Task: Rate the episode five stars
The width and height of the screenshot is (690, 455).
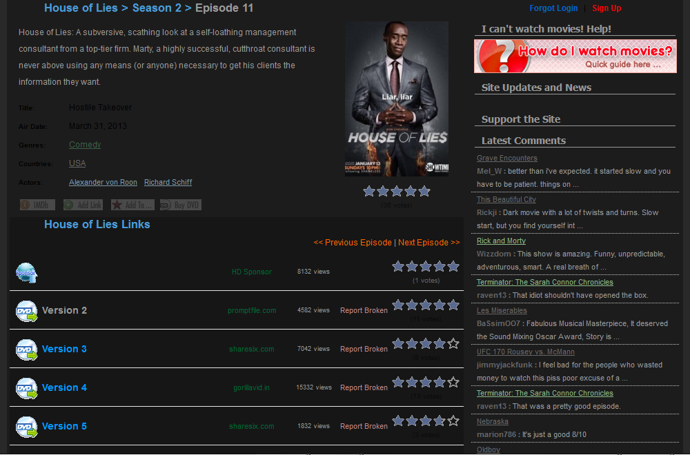Action: (424, 191)
